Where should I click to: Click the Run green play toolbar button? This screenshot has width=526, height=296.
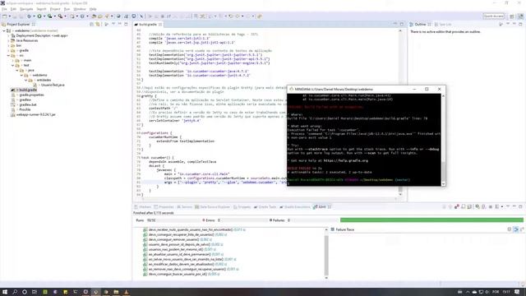(x=39, y=16)
